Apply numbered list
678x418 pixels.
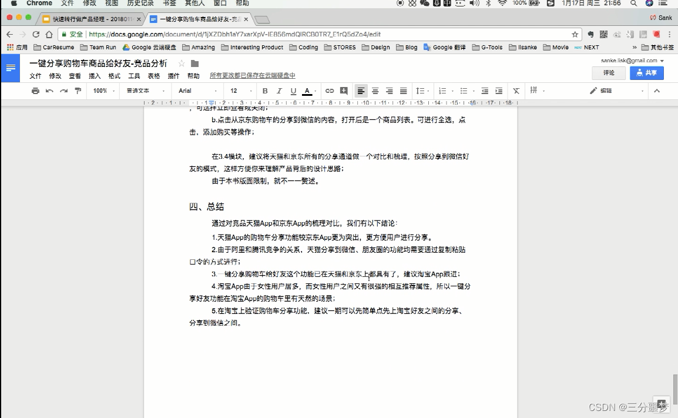pyautogui.click(x=442, y=91)
